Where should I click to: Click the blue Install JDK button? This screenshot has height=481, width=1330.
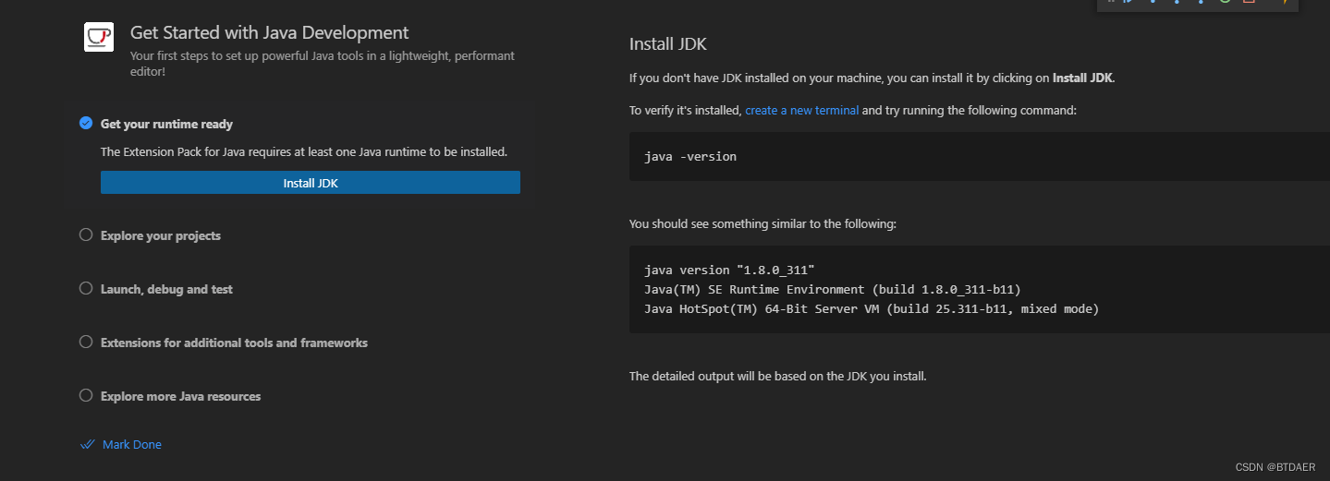point(311,183)
